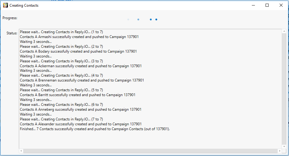Click the status box scroll up arrow
Image resolution: width=289 pixels, height=156 pixels.
(284, 31)
